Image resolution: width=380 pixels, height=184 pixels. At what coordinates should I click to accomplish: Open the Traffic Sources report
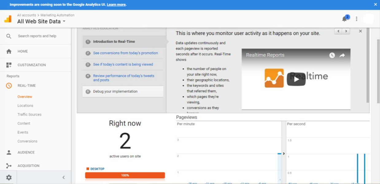point(29,115)
